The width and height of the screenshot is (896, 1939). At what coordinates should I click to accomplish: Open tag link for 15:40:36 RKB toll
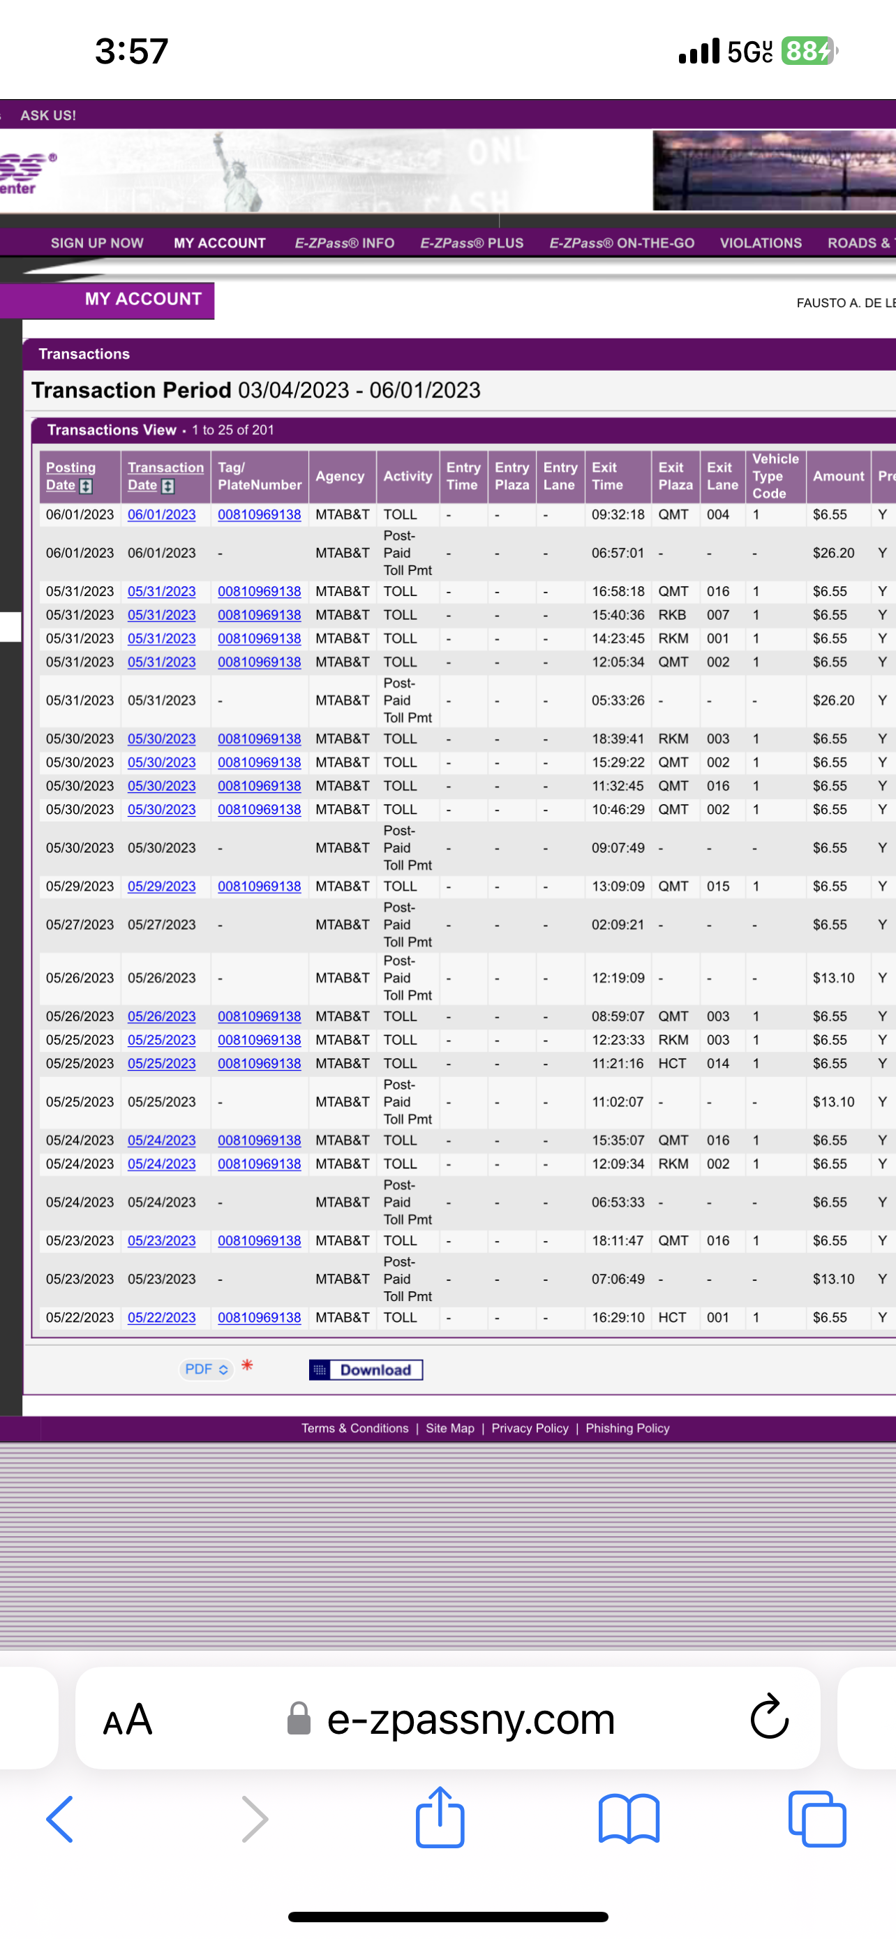pos(259,615)
